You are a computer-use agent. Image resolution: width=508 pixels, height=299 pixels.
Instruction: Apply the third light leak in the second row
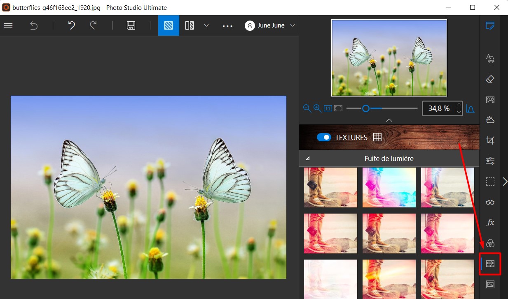[x=447, y=233]
